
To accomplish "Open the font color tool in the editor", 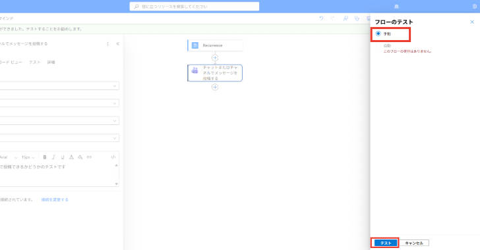I will pos(71,157).
